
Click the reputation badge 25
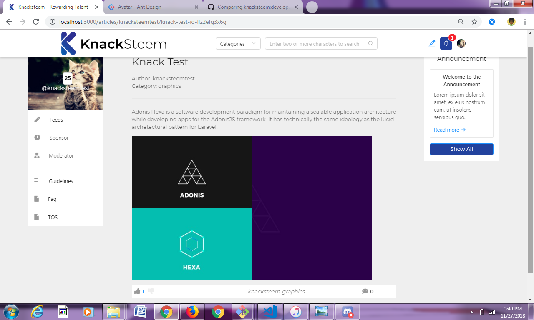pos(68,78)
